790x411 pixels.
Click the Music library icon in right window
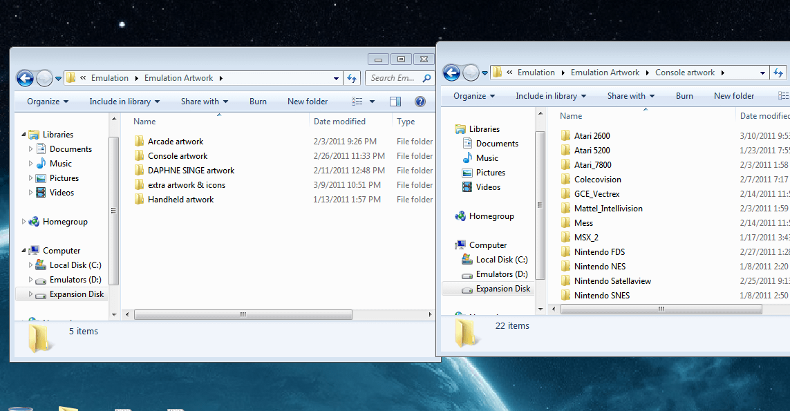pyautogui.click(x=467, y=158)
